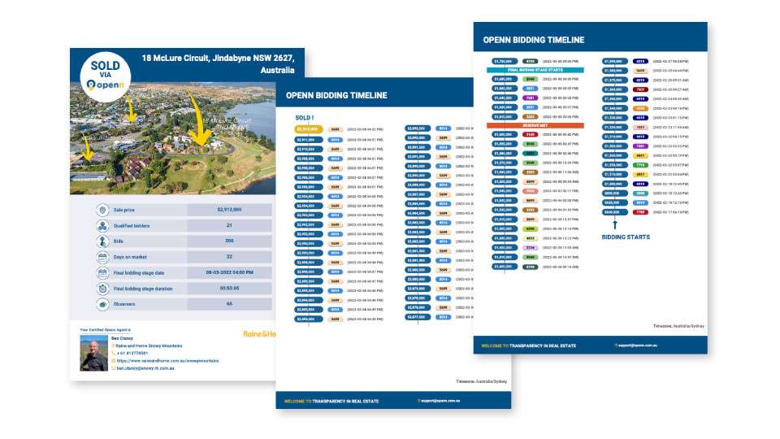Open the ben.clancy@snowy.rh.com.au email link

point(145,368)
